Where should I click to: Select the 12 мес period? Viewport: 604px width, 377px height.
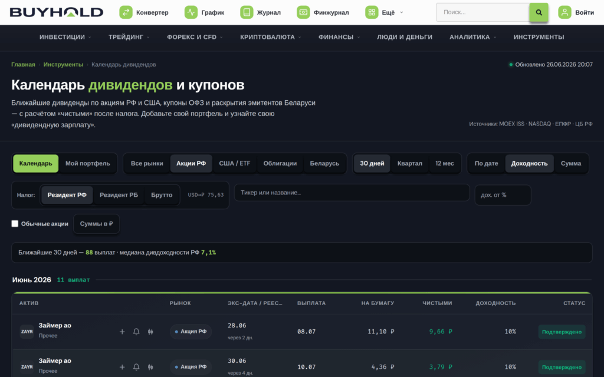click(445, 164)
